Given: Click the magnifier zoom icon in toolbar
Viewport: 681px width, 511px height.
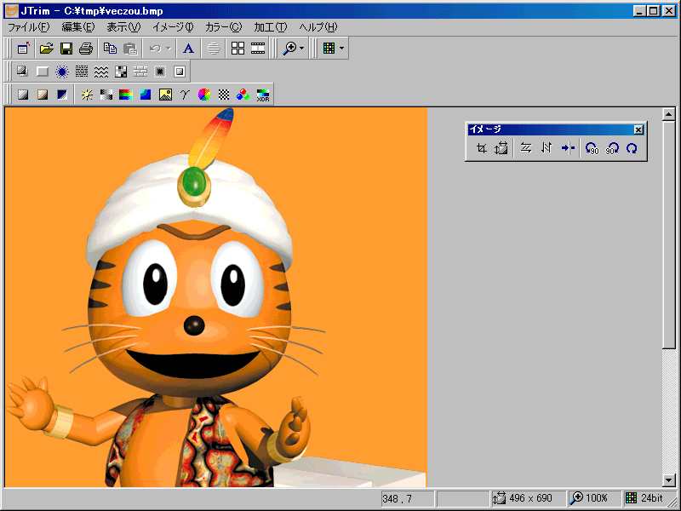Looking at the screenshot, I should (x=289, y=49).
